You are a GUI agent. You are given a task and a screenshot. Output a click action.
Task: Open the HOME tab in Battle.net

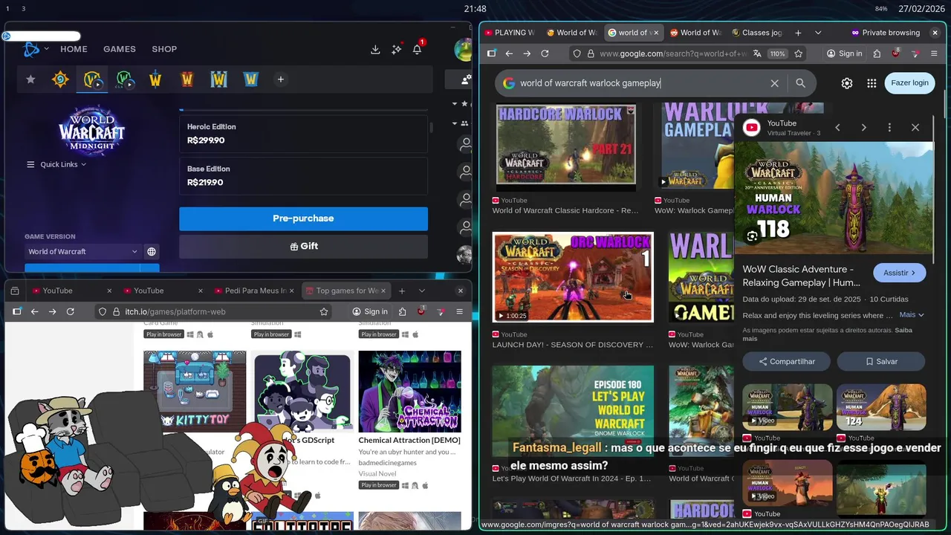pos(74,49)
